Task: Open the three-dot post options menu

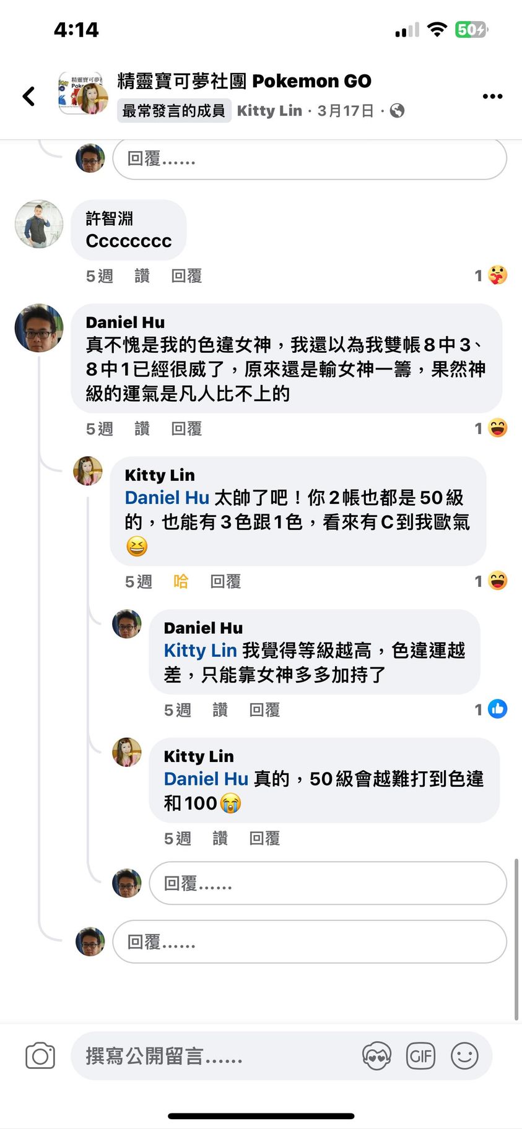Action: (x=492, y=96)
